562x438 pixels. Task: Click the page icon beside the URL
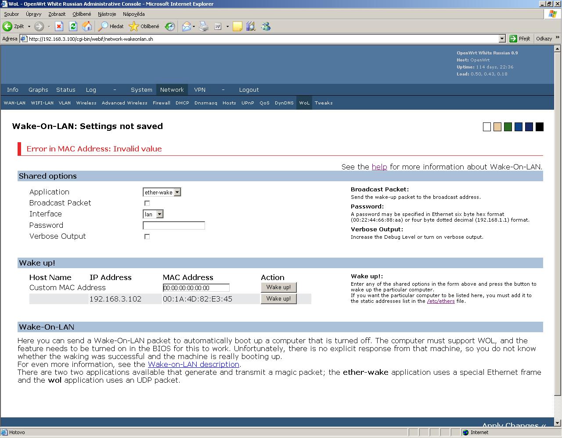(24, 39)
